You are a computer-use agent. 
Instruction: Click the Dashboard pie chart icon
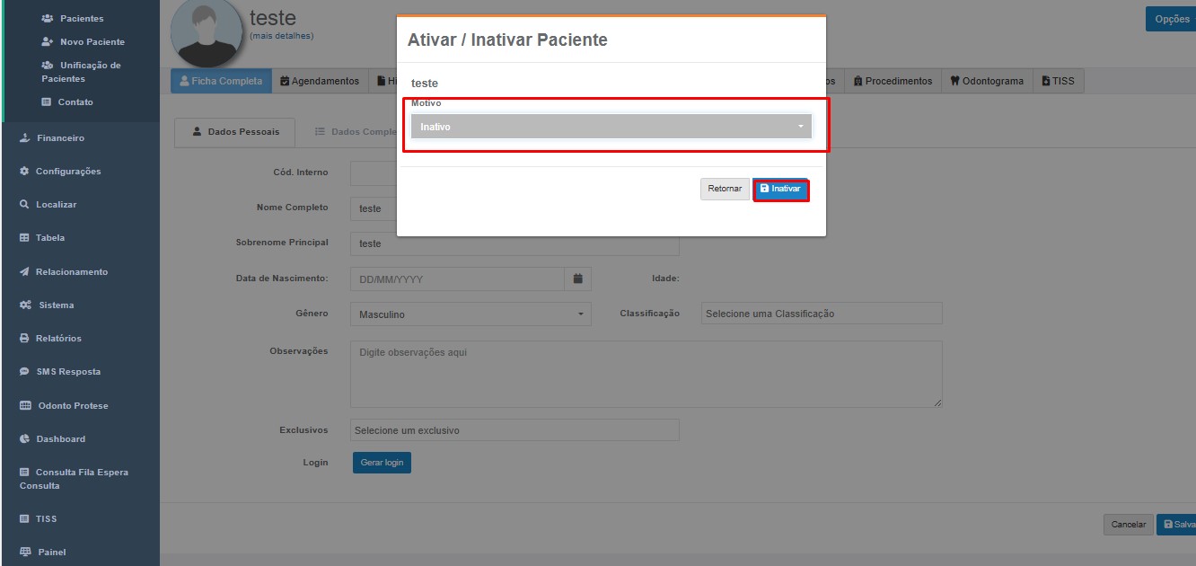pyautogui.click(x=25, y=439)
